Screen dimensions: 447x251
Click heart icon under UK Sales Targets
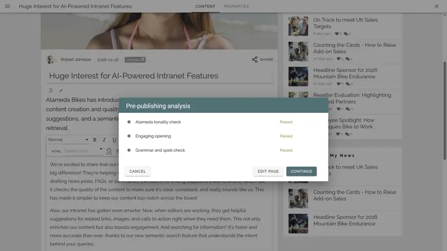tap(337, 33)
